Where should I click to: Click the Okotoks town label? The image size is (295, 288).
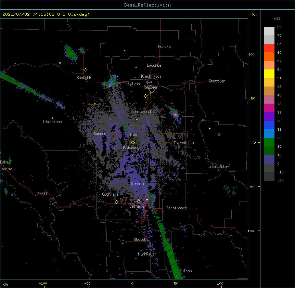point(141,239)
